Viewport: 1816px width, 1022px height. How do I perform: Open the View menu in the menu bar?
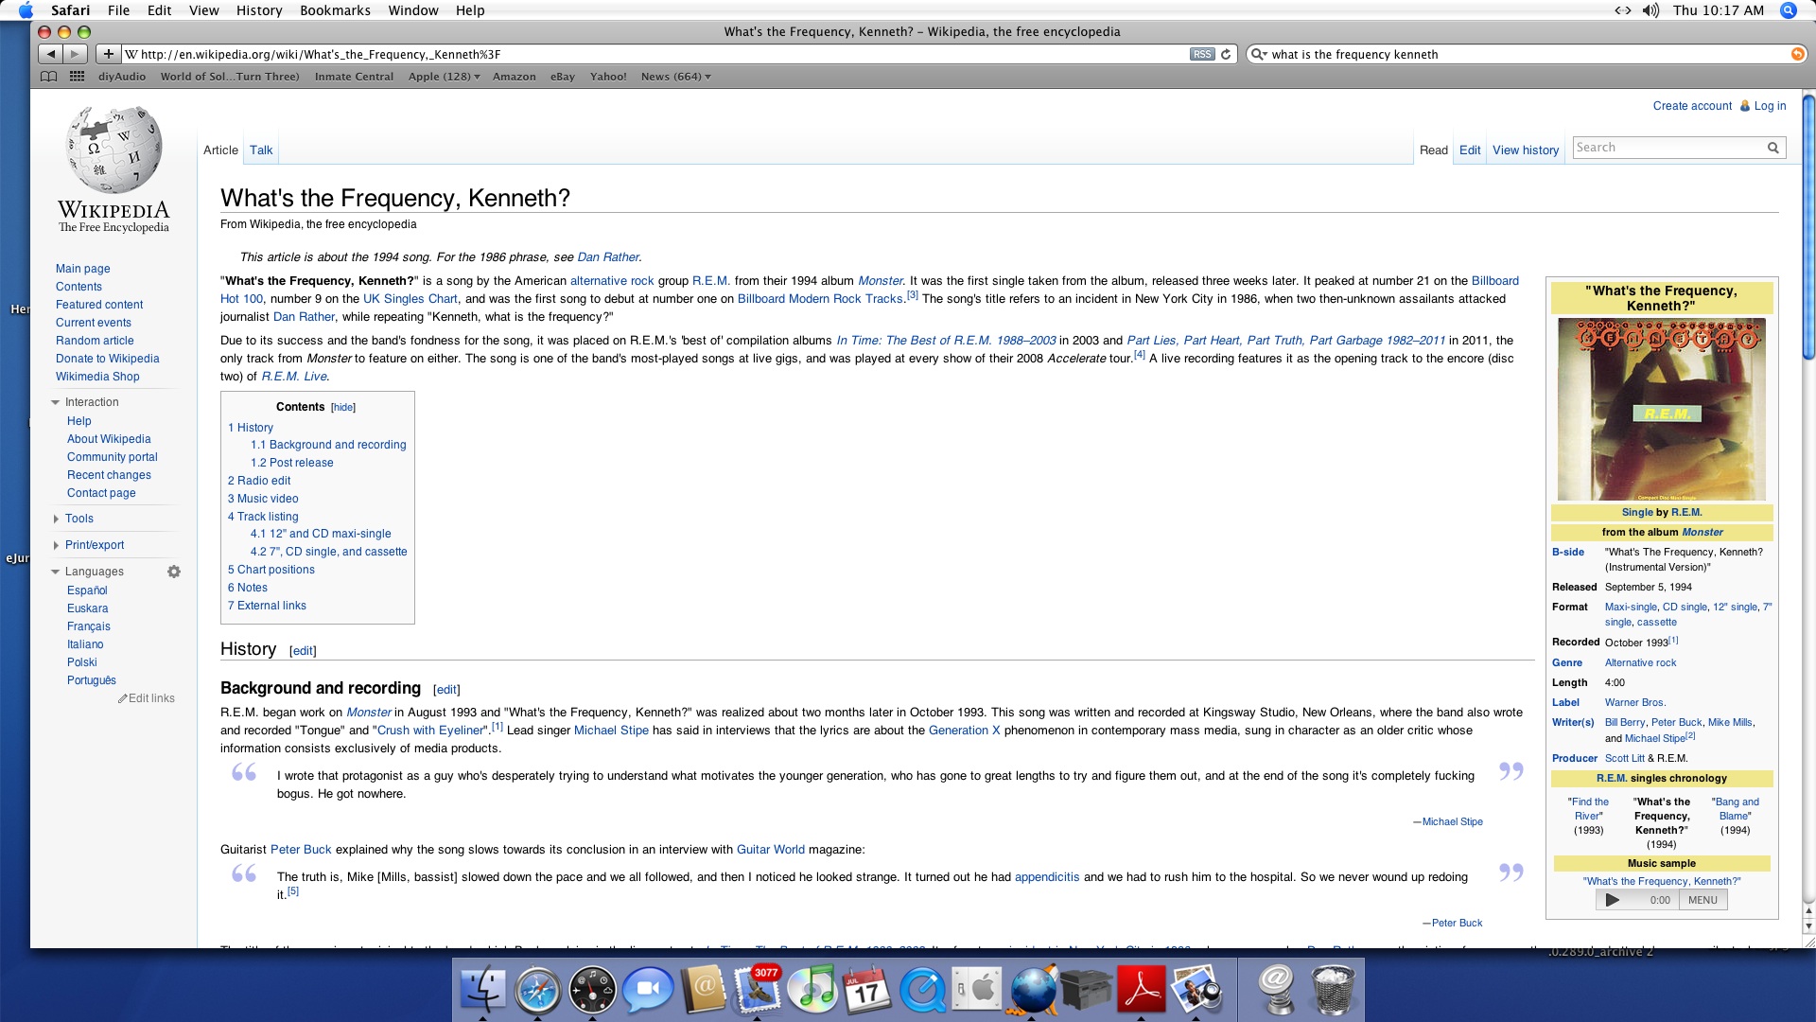(x=204, y=10)
